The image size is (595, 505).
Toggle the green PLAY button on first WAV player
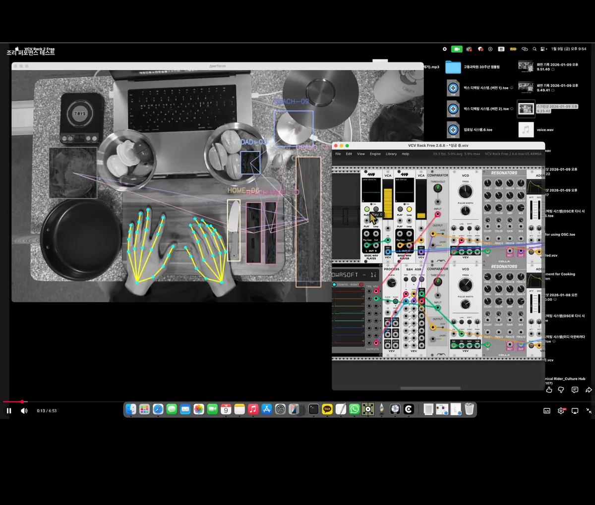click(367, 209)
